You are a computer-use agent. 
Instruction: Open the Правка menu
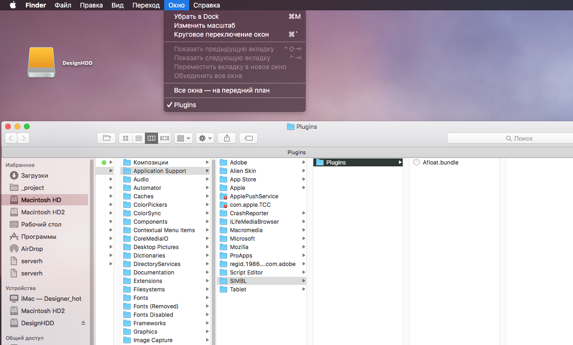91,5
